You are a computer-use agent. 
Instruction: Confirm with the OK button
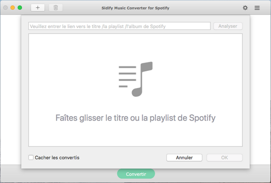[x=224, y=158]
